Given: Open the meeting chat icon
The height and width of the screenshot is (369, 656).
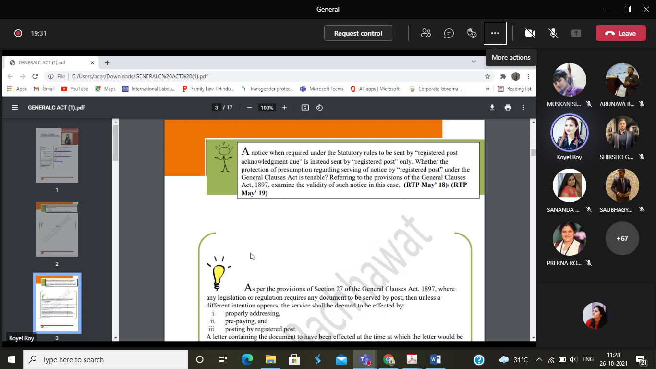Looking at the screenshot, I should 449,33.
